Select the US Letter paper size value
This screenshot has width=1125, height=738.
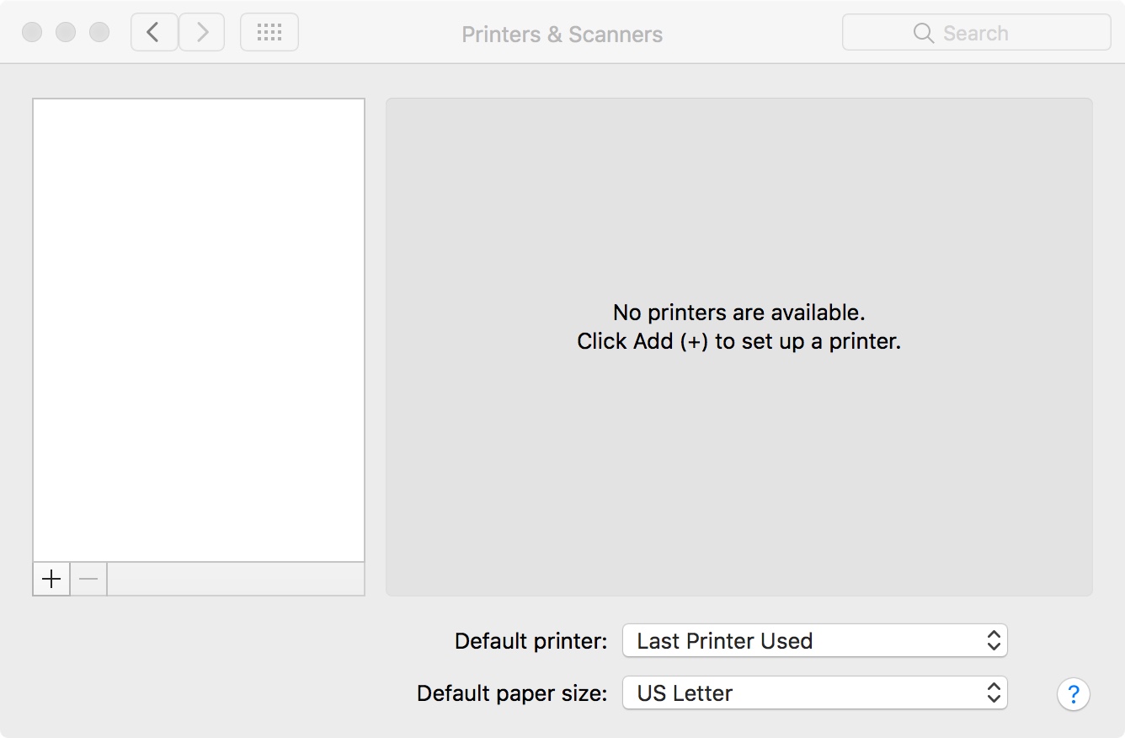pyautogui.click(x=682, y=693)
